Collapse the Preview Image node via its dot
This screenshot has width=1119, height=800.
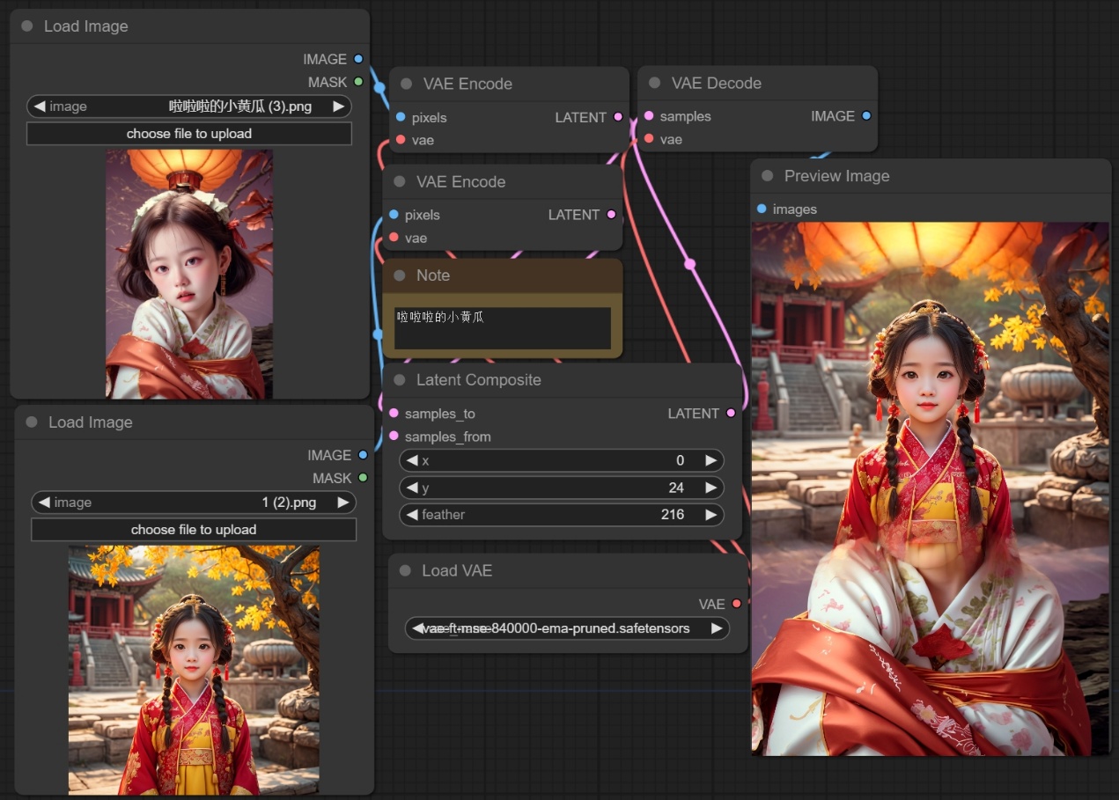pyautogui.click(x=768, y=176)
